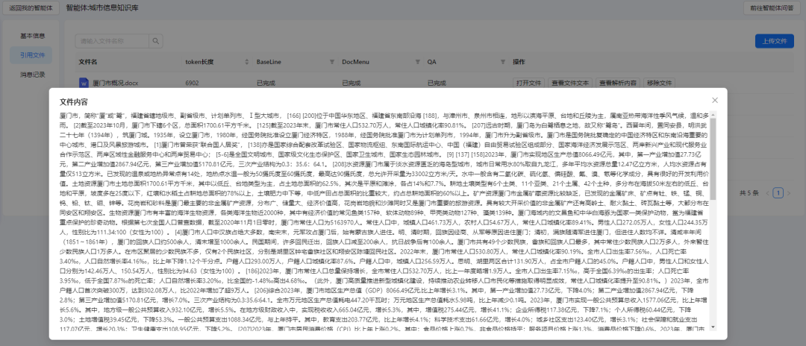This screenshot has width=806, height=346.
Task: Select page number 1 in the pagination
Action: 778,193
